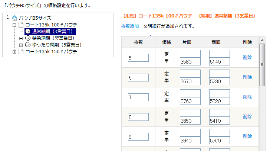Click the 両面 price field showing 5500
The width and height of the screenshot is (270, 151).
[220, 140]
